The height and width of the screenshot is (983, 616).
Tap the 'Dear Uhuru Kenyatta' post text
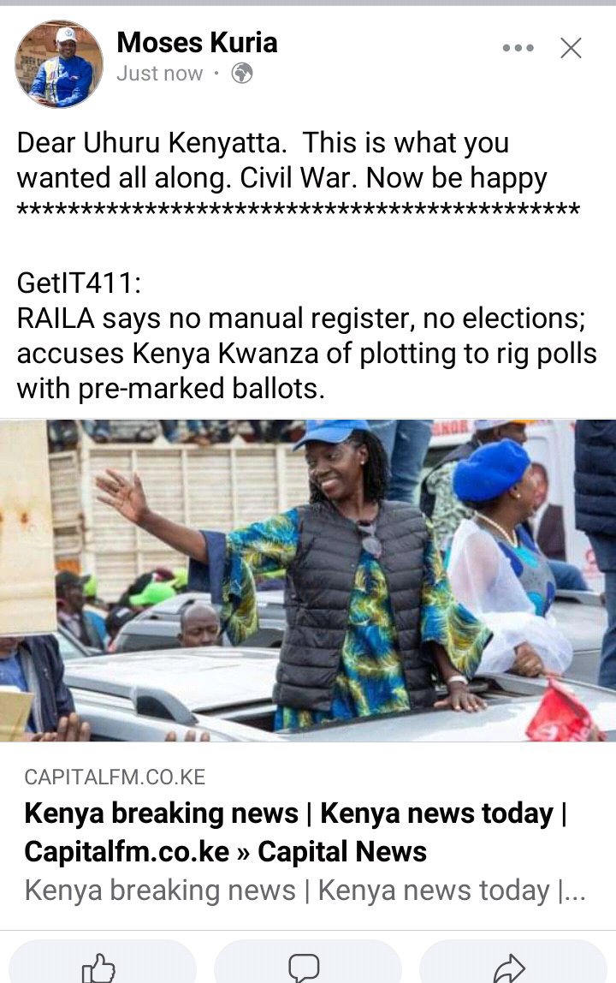(282, 160)
